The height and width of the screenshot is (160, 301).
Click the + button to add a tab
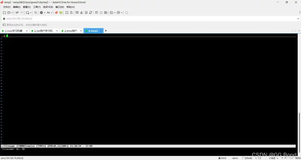(x=106, y=31)
